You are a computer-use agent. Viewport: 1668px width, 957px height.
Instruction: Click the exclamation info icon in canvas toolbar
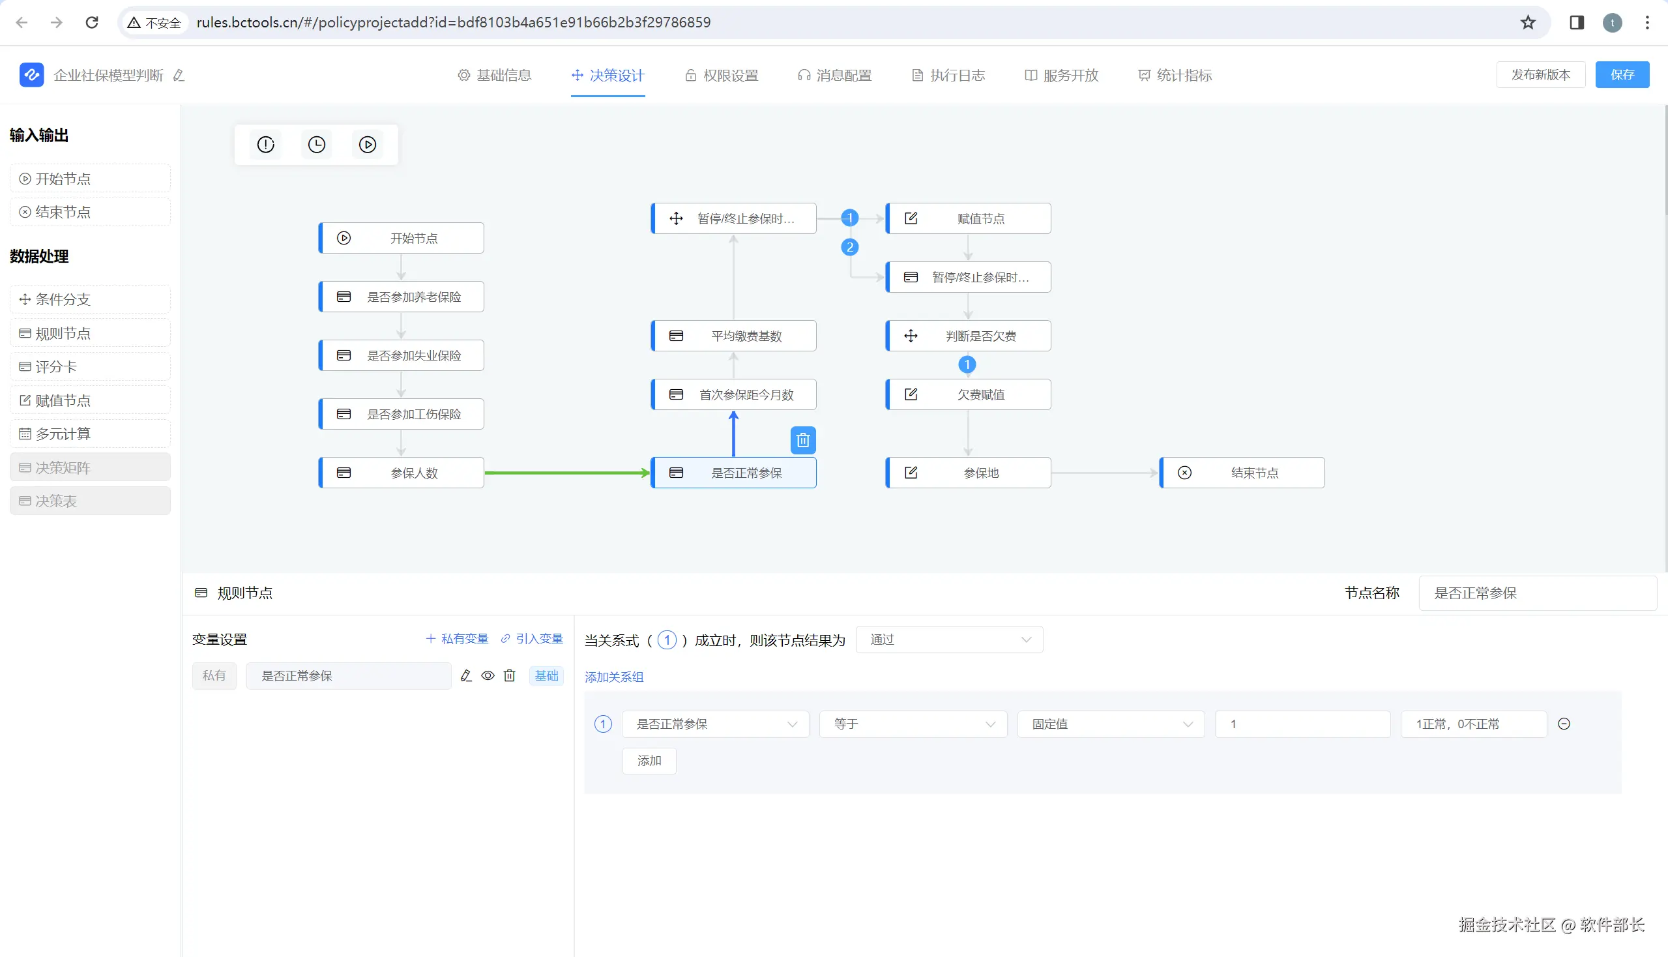[x=265, y=145]
